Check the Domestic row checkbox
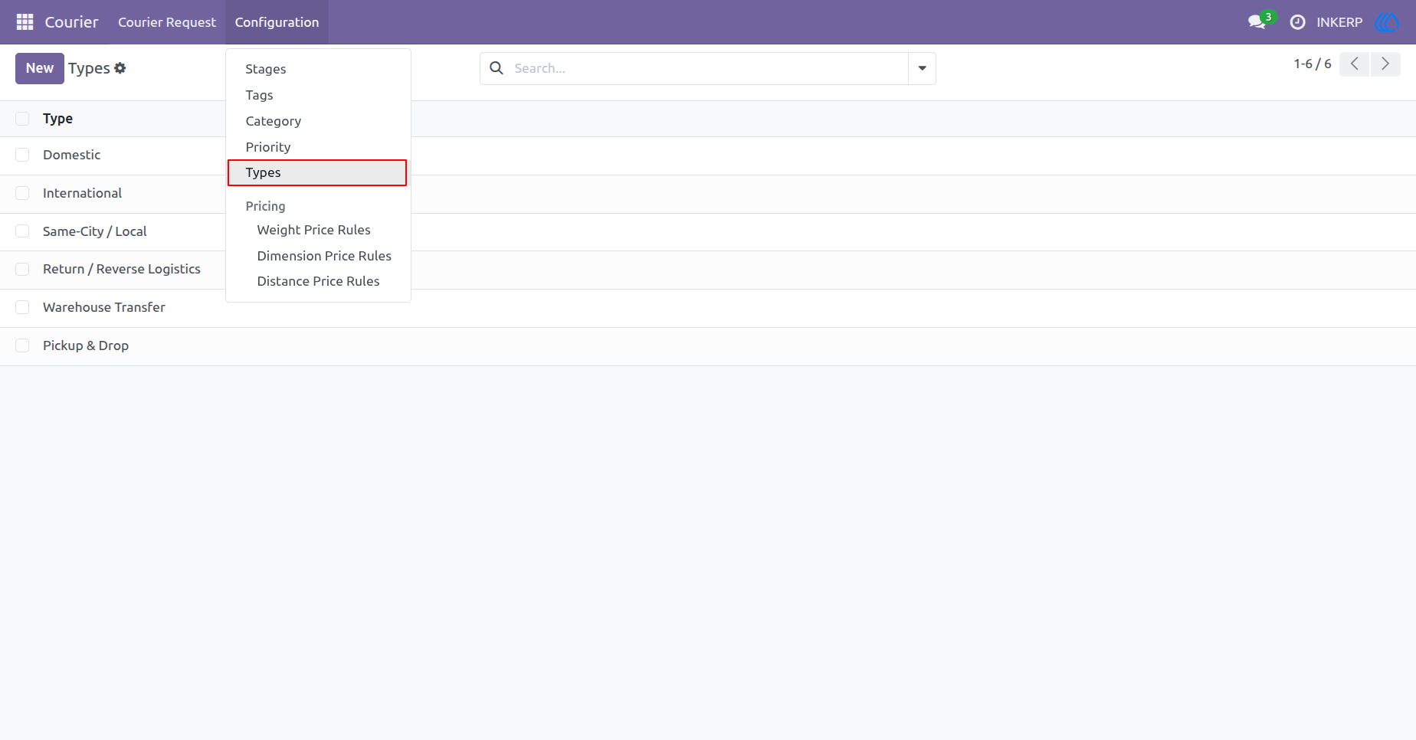This screenshot has width=1416, height=740. [22, 155]
